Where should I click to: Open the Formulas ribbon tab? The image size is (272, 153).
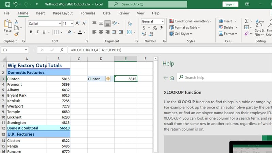coord(88,13)
